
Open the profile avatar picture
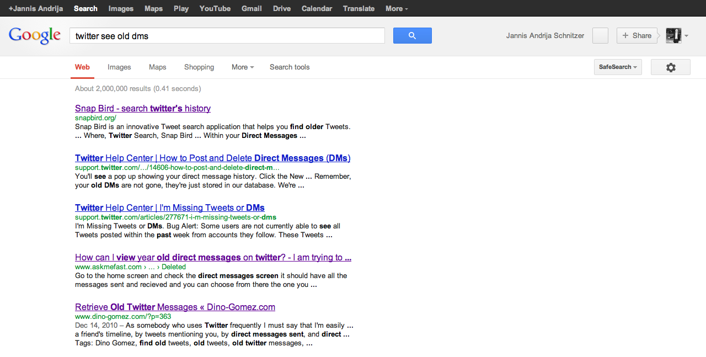pyautogui.click(x=673, y=35)
